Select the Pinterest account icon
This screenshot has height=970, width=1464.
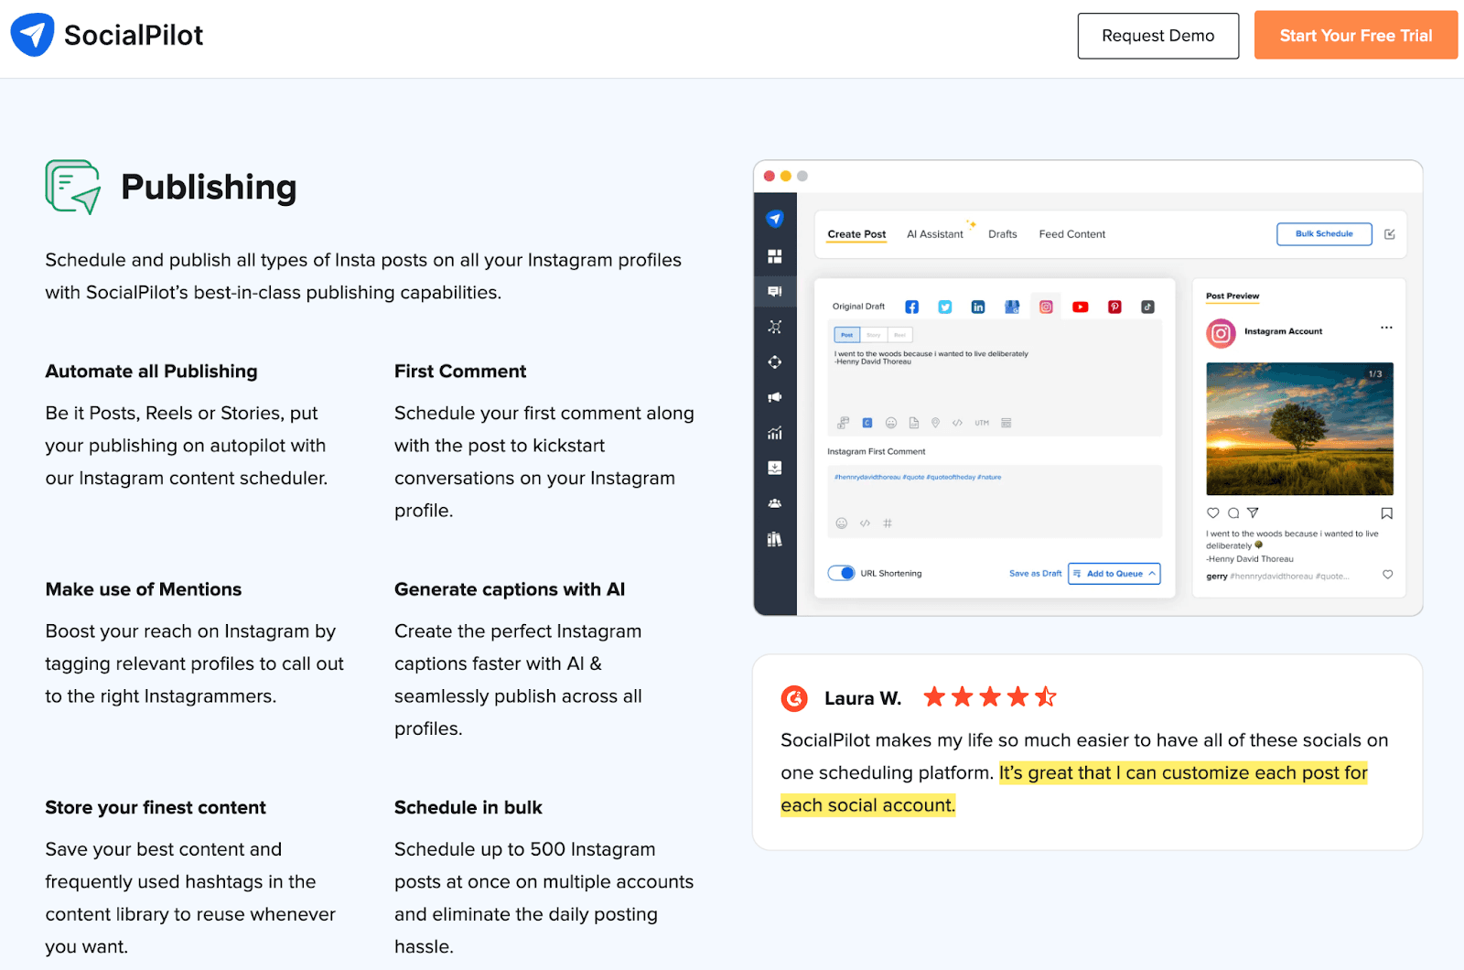pyautogui.click(x=1114, y=307)
